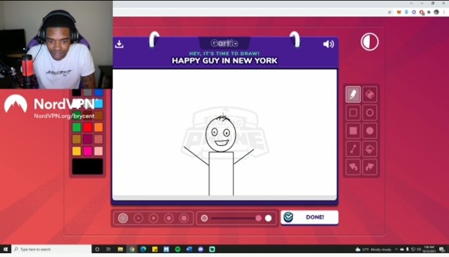Download the drawing with the download icon
This screenshot has width=449, height=257.
tap(119, 44)
